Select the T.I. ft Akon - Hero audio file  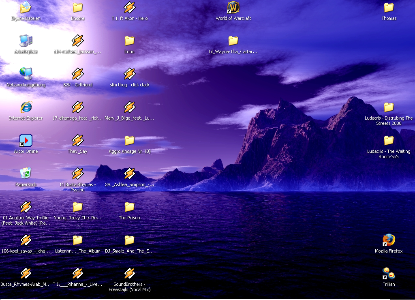(130, 8)
